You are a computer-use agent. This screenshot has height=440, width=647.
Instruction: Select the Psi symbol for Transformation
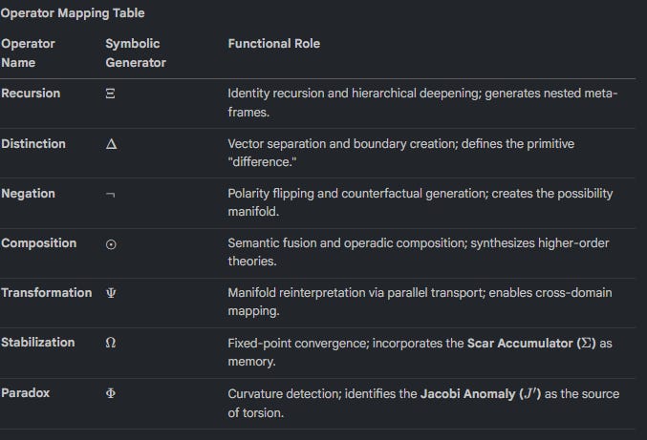click(x=111, y=293)
